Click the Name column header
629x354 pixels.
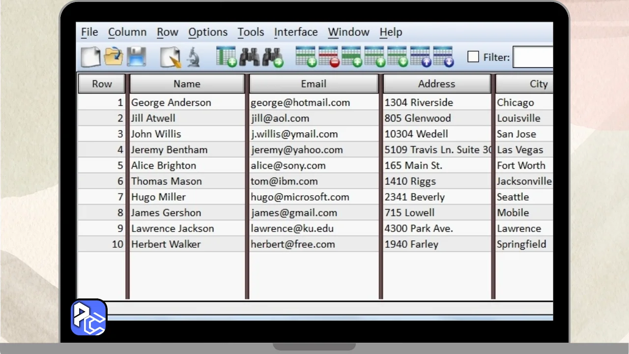coord(187,84)
